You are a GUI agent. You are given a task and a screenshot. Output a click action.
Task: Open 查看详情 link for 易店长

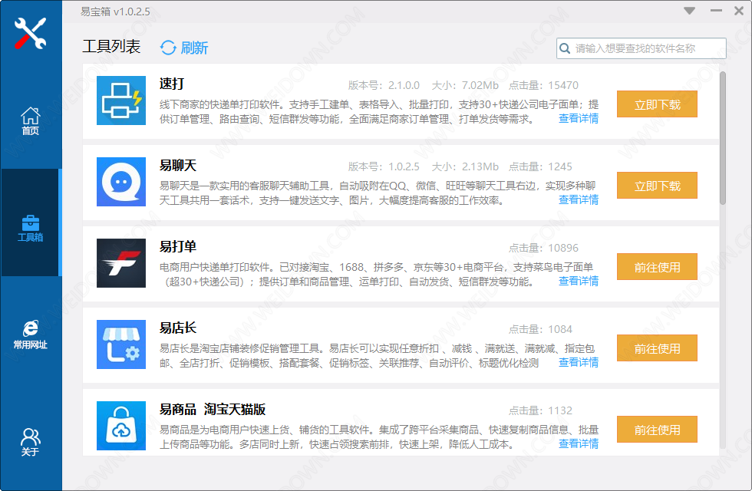pyautogui.click(x=579, y=362)
